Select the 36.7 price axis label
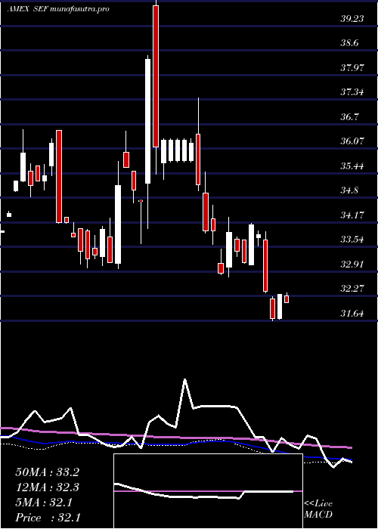378x529 pixels. pyautogui.click(x=351, y=116)
